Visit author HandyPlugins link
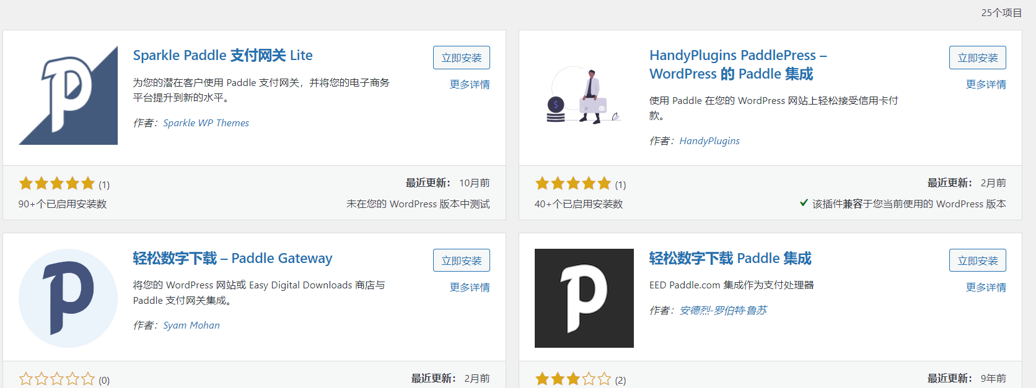 click(709, 141)
